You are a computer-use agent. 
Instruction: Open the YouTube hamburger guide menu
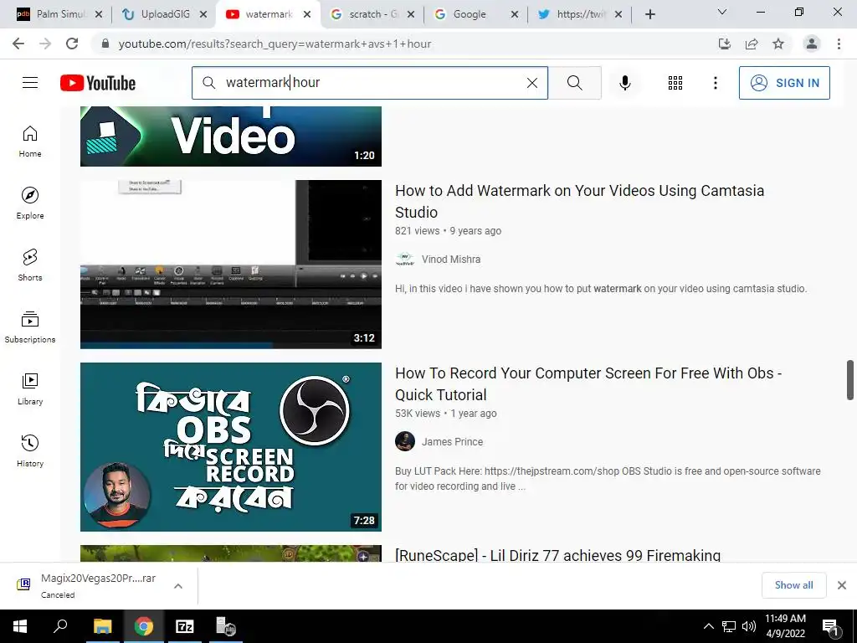[x=30, y=83]
